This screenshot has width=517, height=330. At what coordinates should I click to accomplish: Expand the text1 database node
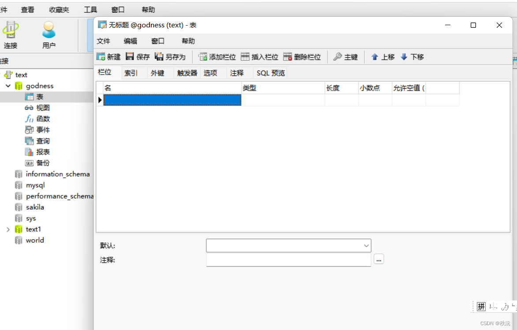tap(8, 229)
